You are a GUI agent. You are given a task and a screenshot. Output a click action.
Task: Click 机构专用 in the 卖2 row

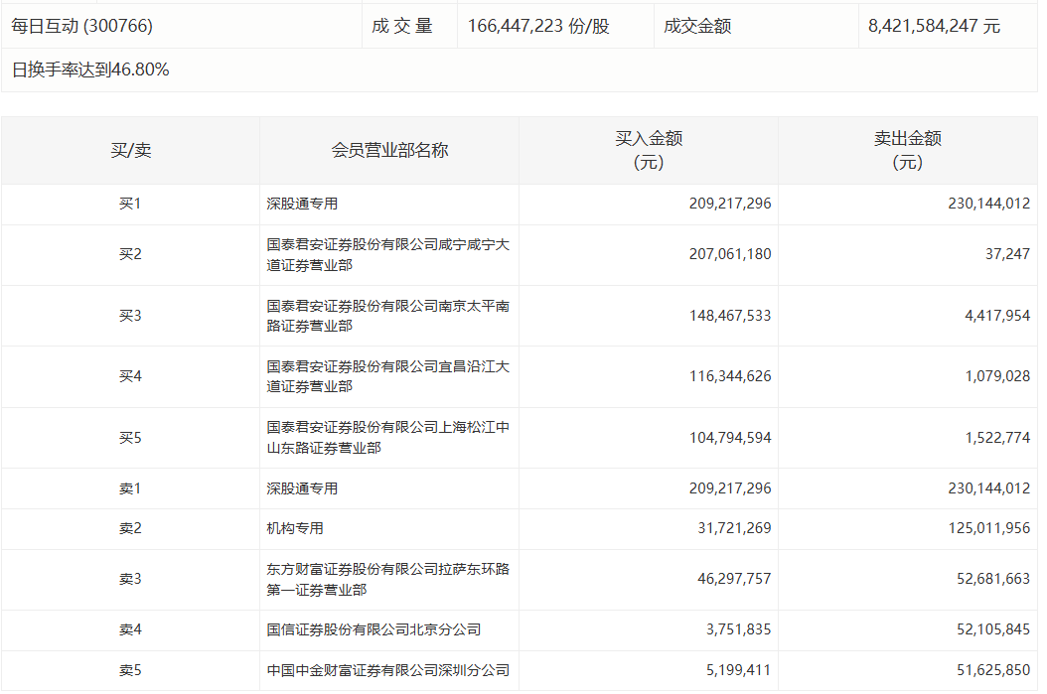pos(295,528)
